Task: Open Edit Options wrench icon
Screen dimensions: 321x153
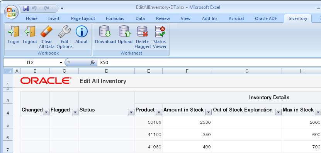Action: [65, 32]
